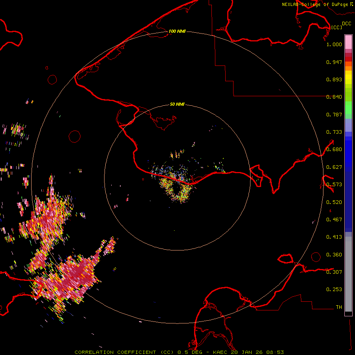Click the 0.360 scale value
The height and width of the screenshot is (355, 355).
point(334,255)
